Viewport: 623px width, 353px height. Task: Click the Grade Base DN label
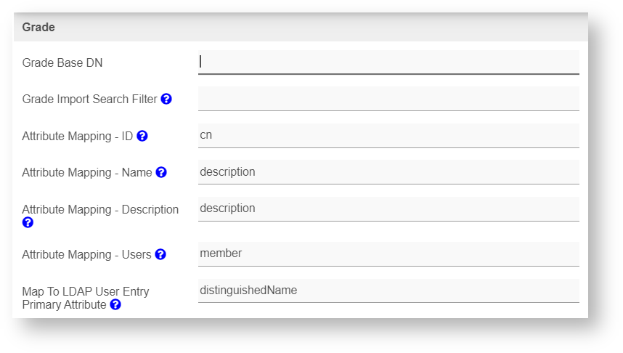(62, 63)
